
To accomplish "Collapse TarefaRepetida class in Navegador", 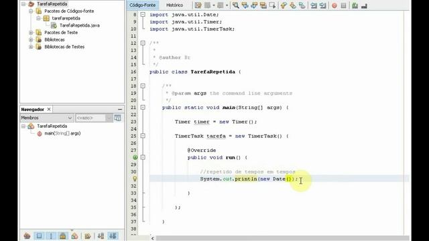I will pos(23,126).
